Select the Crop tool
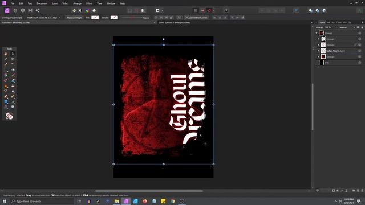 (13, 59)
